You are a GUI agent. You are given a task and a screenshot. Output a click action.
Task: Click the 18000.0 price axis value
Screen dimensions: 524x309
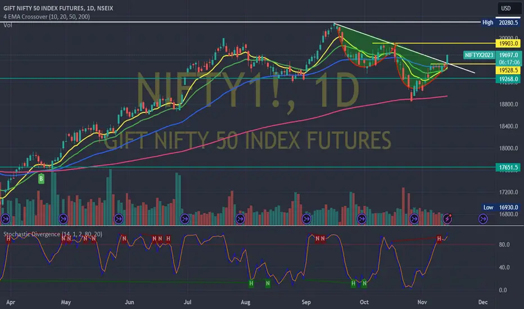508,148
